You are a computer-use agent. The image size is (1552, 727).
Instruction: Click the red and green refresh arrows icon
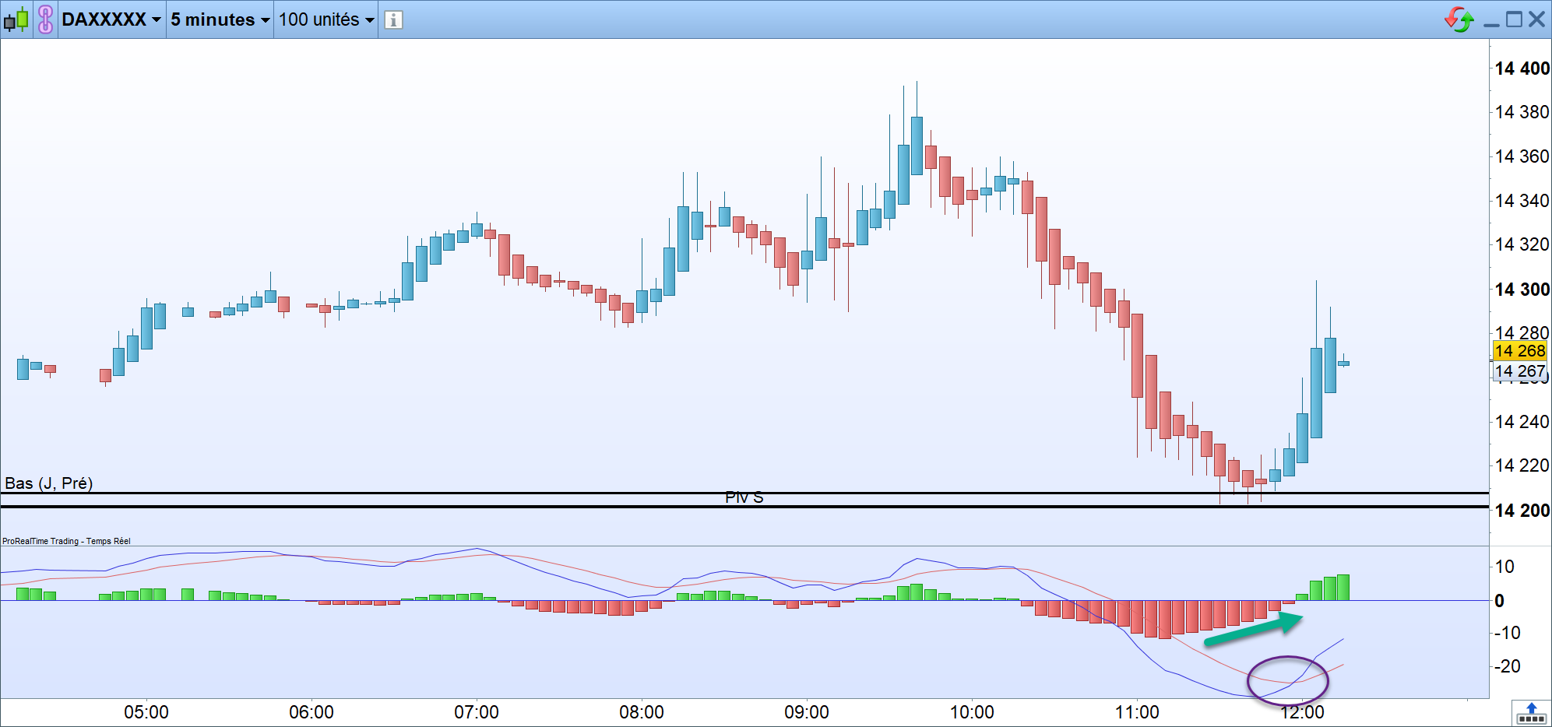(x=1459, y=19)
